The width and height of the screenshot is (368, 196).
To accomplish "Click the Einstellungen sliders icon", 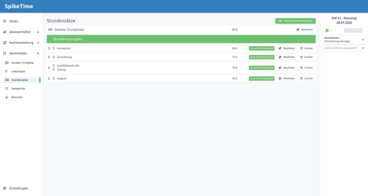I will [5, 188].
